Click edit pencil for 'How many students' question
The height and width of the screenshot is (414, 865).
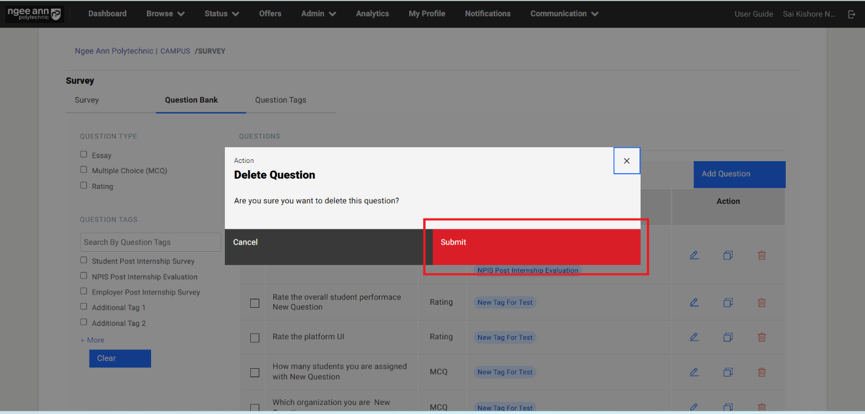tap(694, 372)
